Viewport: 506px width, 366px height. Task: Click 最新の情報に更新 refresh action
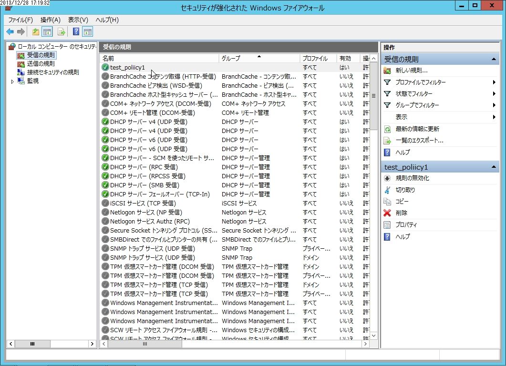(x=417, y=129)
